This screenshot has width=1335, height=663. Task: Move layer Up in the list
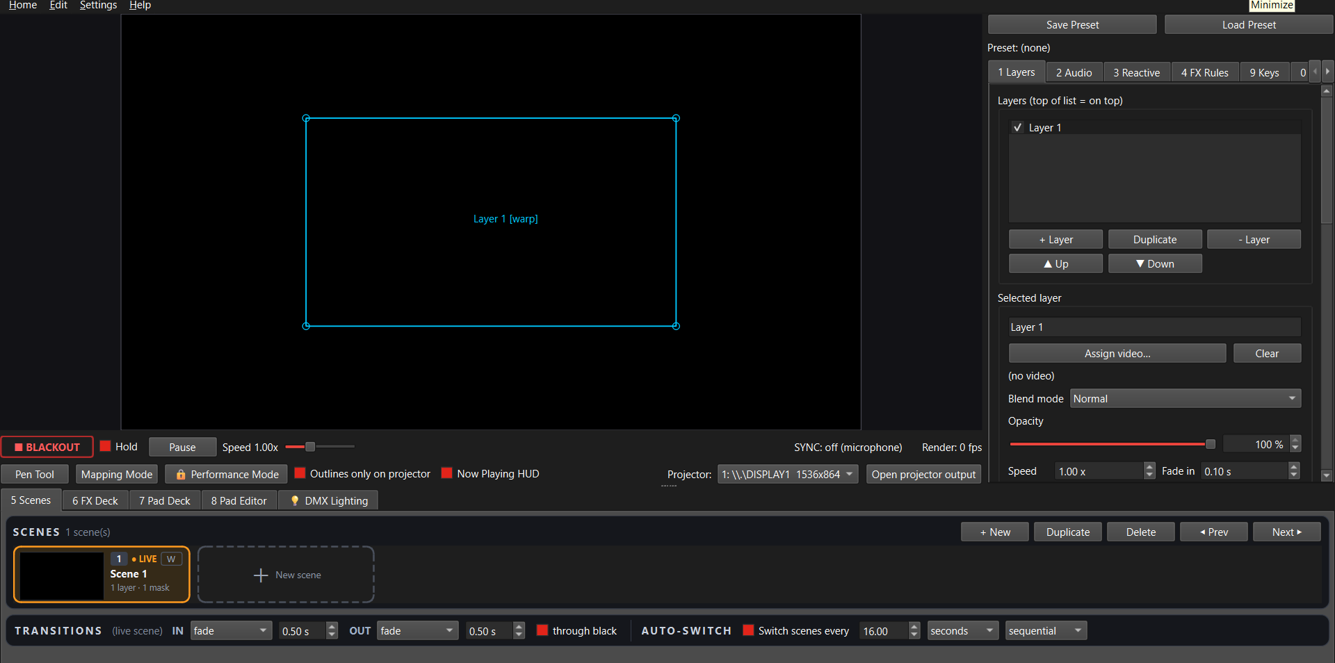pos(1055,264)
